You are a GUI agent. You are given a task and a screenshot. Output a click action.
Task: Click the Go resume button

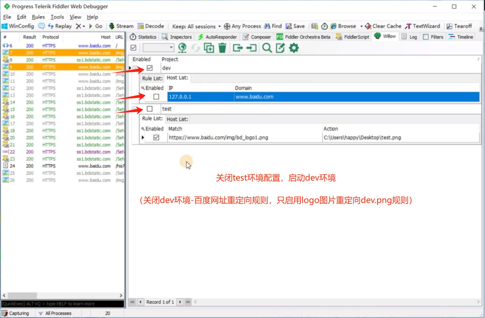pyautogui.click(x=96, y=26)
